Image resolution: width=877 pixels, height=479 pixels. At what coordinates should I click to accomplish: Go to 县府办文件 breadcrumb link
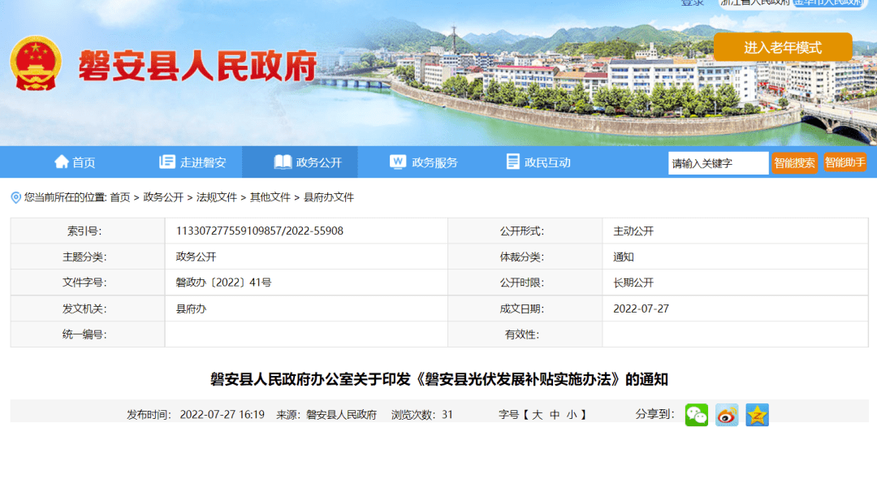(329, 197)
